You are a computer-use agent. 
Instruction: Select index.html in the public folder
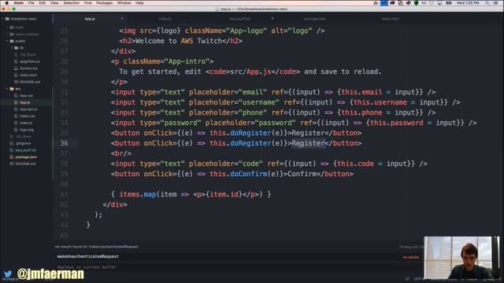[x=28, y=75]
